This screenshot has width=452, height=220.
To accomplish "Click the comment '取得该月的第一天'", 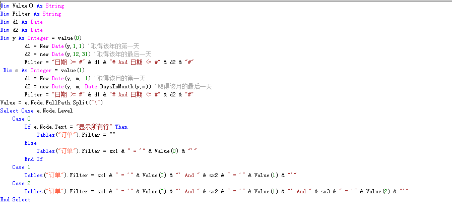I will tap(119, 79).
